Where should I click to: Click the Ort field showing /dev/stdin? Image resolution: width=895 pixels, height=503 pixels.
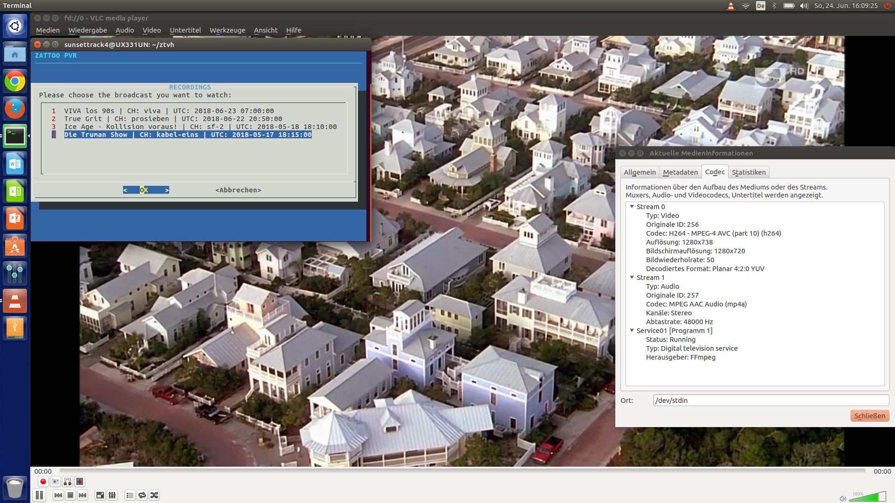point(771,401)
